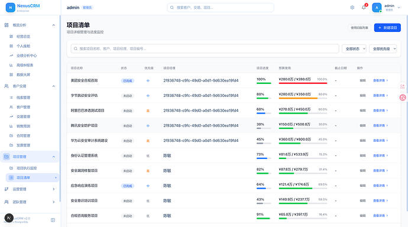408x227 pixels.
Task: Click the 线索管理 list icon
Action: pyautogui.click(x=11, y=98)
